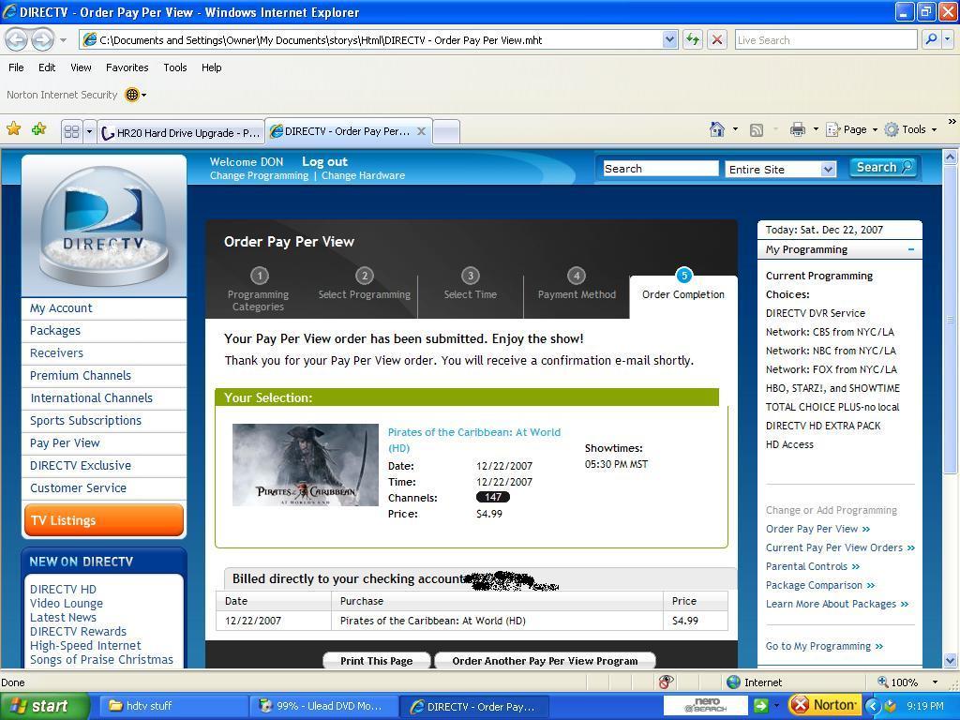This screenshot has width=960, height=720.
Task: Open a new blank tab
Action: (x=446, y=131)
